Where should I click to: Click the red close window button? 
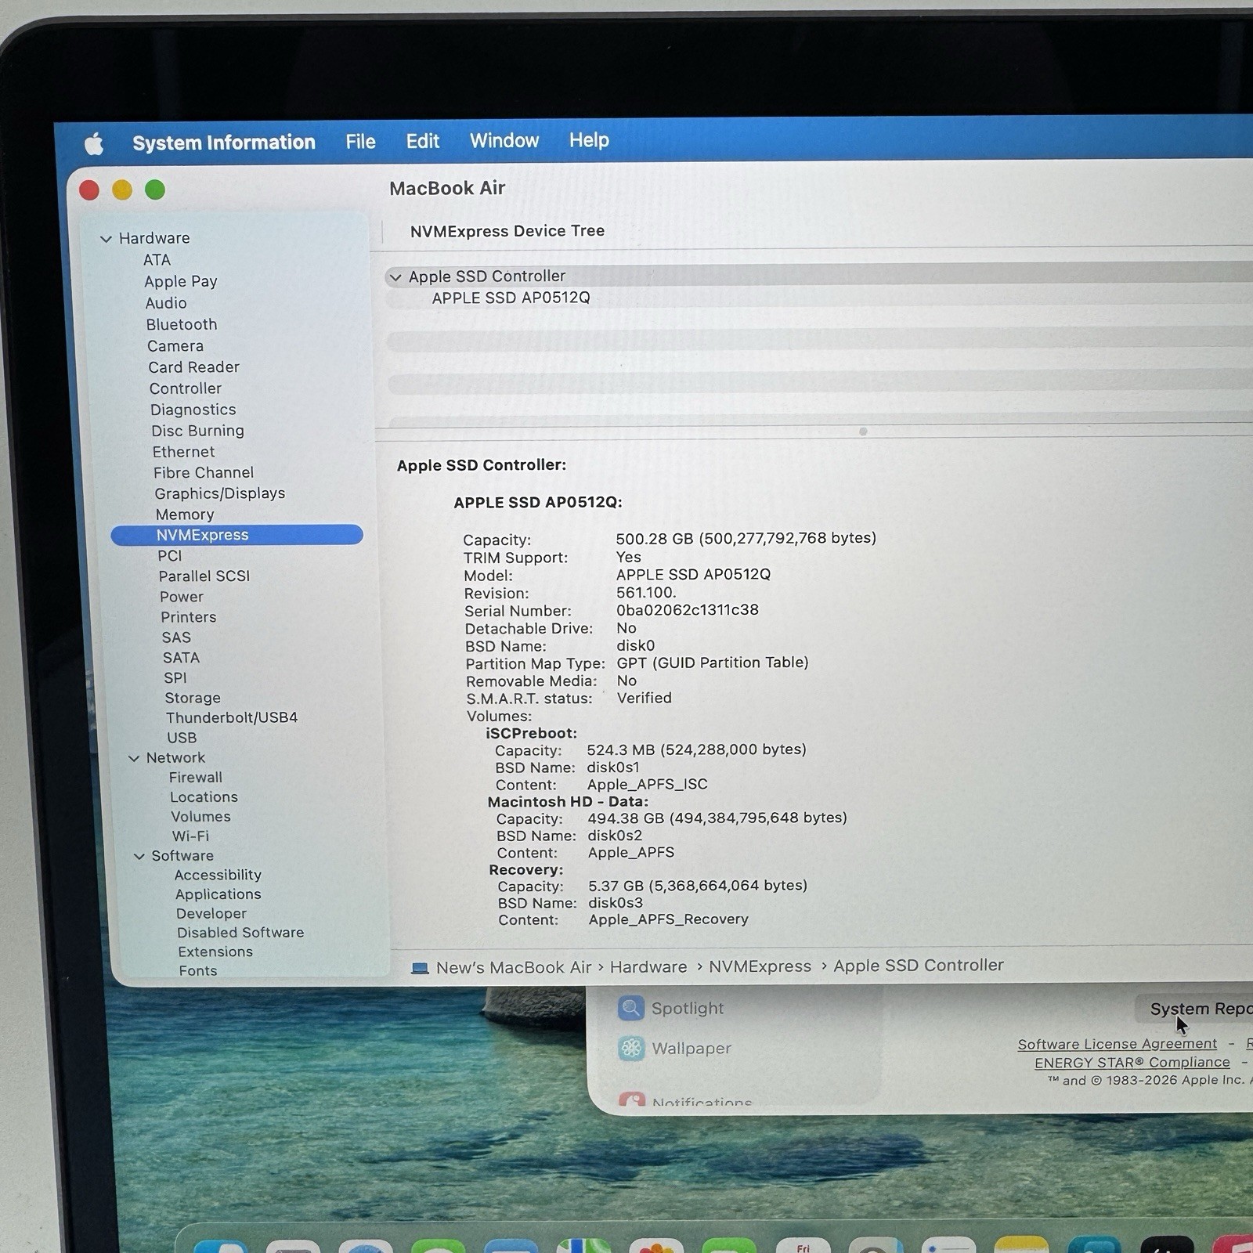click(x=89, y=190)
